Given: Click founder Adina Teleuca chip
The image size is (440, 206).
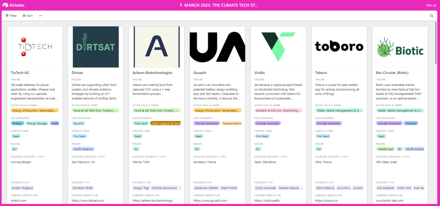Looking at the screenshot, I should click(x=325, y=188).
